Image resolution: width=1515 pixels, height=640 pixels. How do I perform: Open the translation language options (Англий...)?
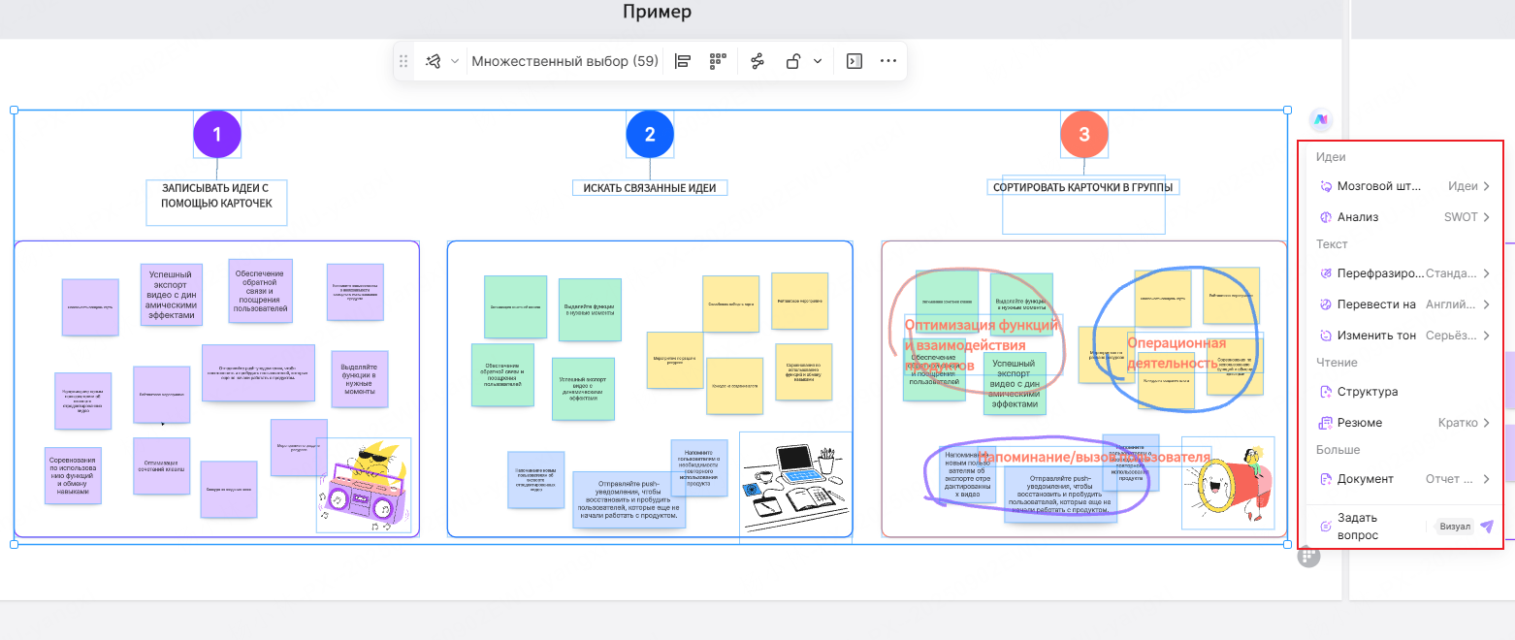point(1458,304)
